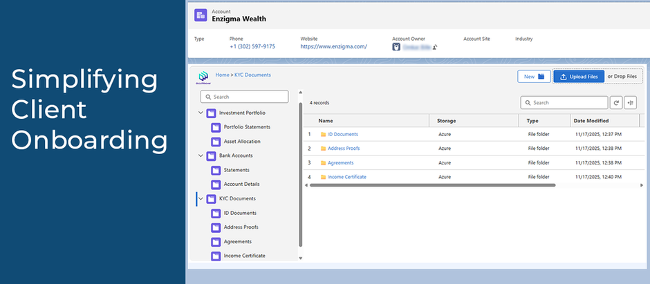Click the Account Owner avatar icon
Viewport: 650px width, 284px height.
pos(396,47)
